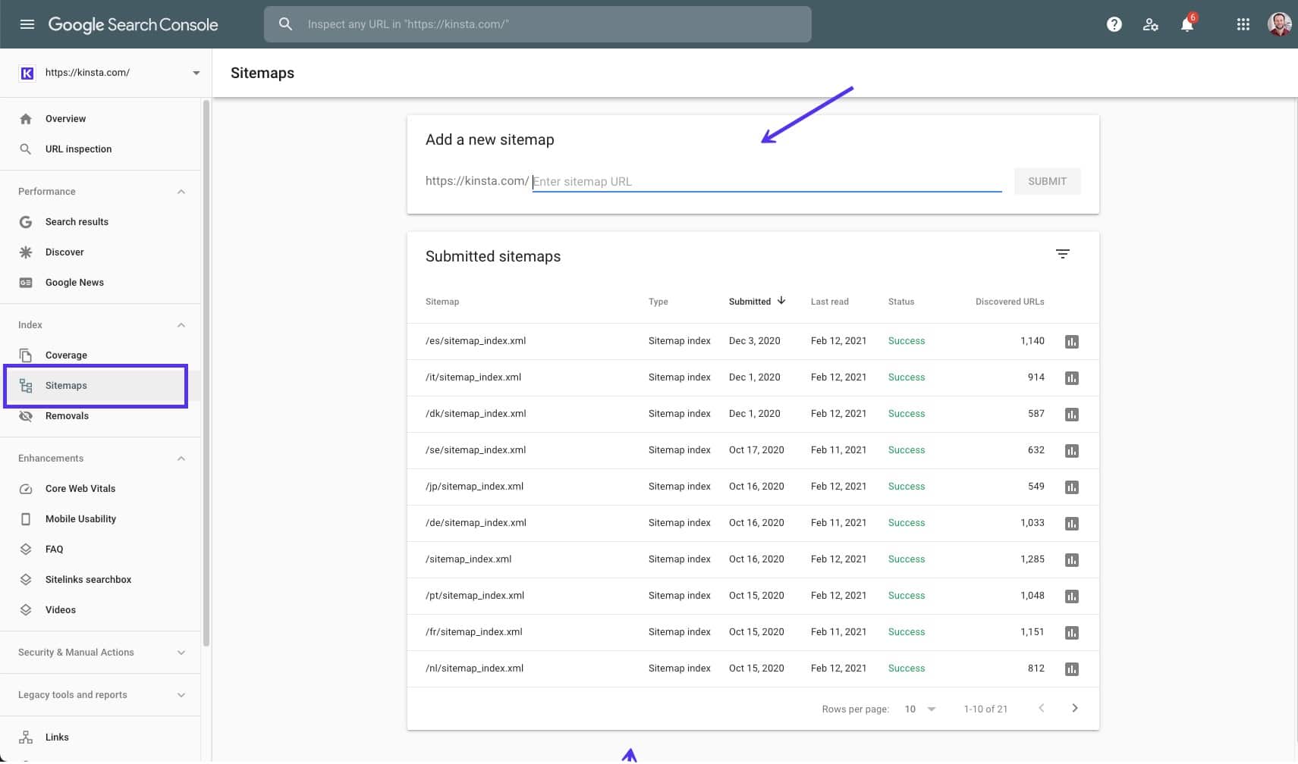Screen dimensions: 1298x764
Task: Open user and permissions settings icon
Action: [x=1150, y=24]
